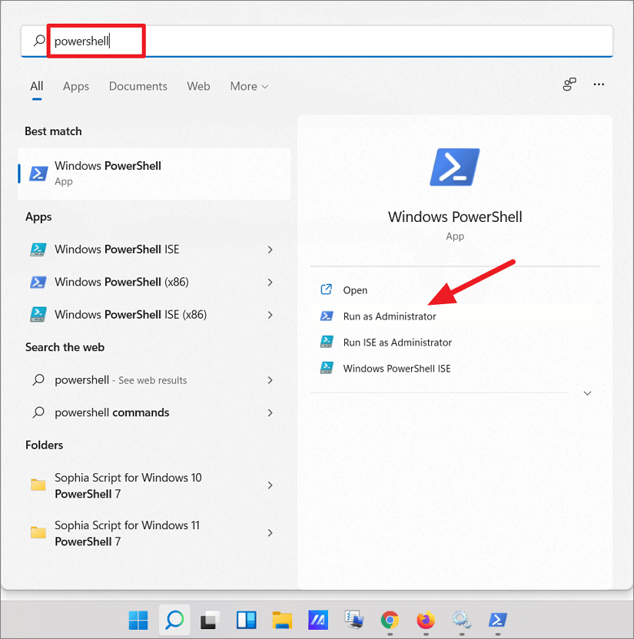Open the More dropdown filter
The width and height of the screenshot is (634, 639).
pyautogui.click(x=249, y=86)
